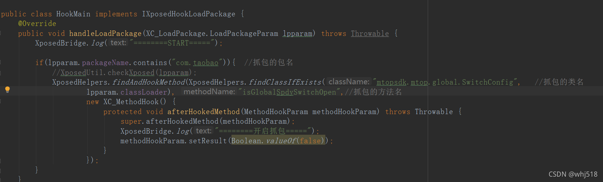Click new XC_MethodHook() constructor
The height and width of the screenshot is (182, 603).
pyautogui.click(x=126, y=102)
